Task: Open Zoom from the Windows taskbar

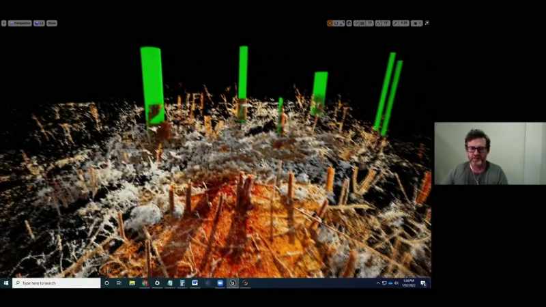Action: (x=220, y=283)
